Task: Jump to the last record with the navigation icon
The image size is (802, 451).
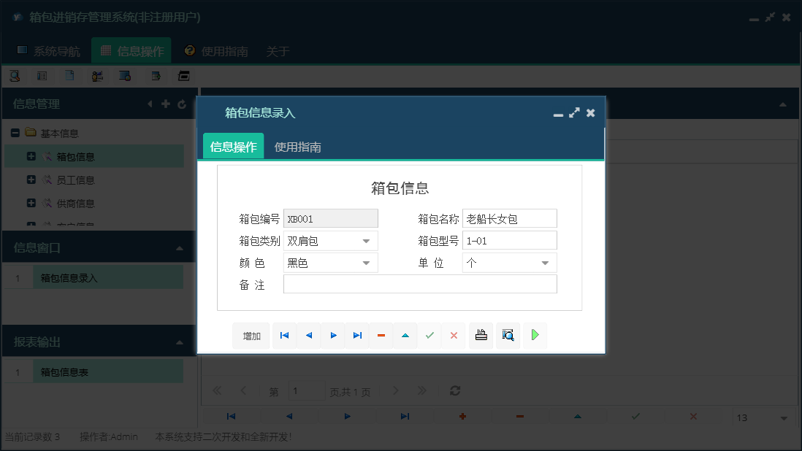Action: click(357, 335)
